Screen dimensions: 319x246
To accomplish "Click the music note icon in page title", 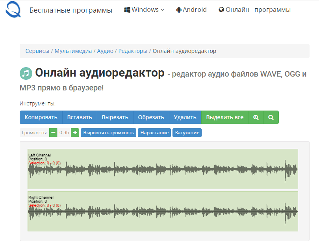I will pos(25,73).
